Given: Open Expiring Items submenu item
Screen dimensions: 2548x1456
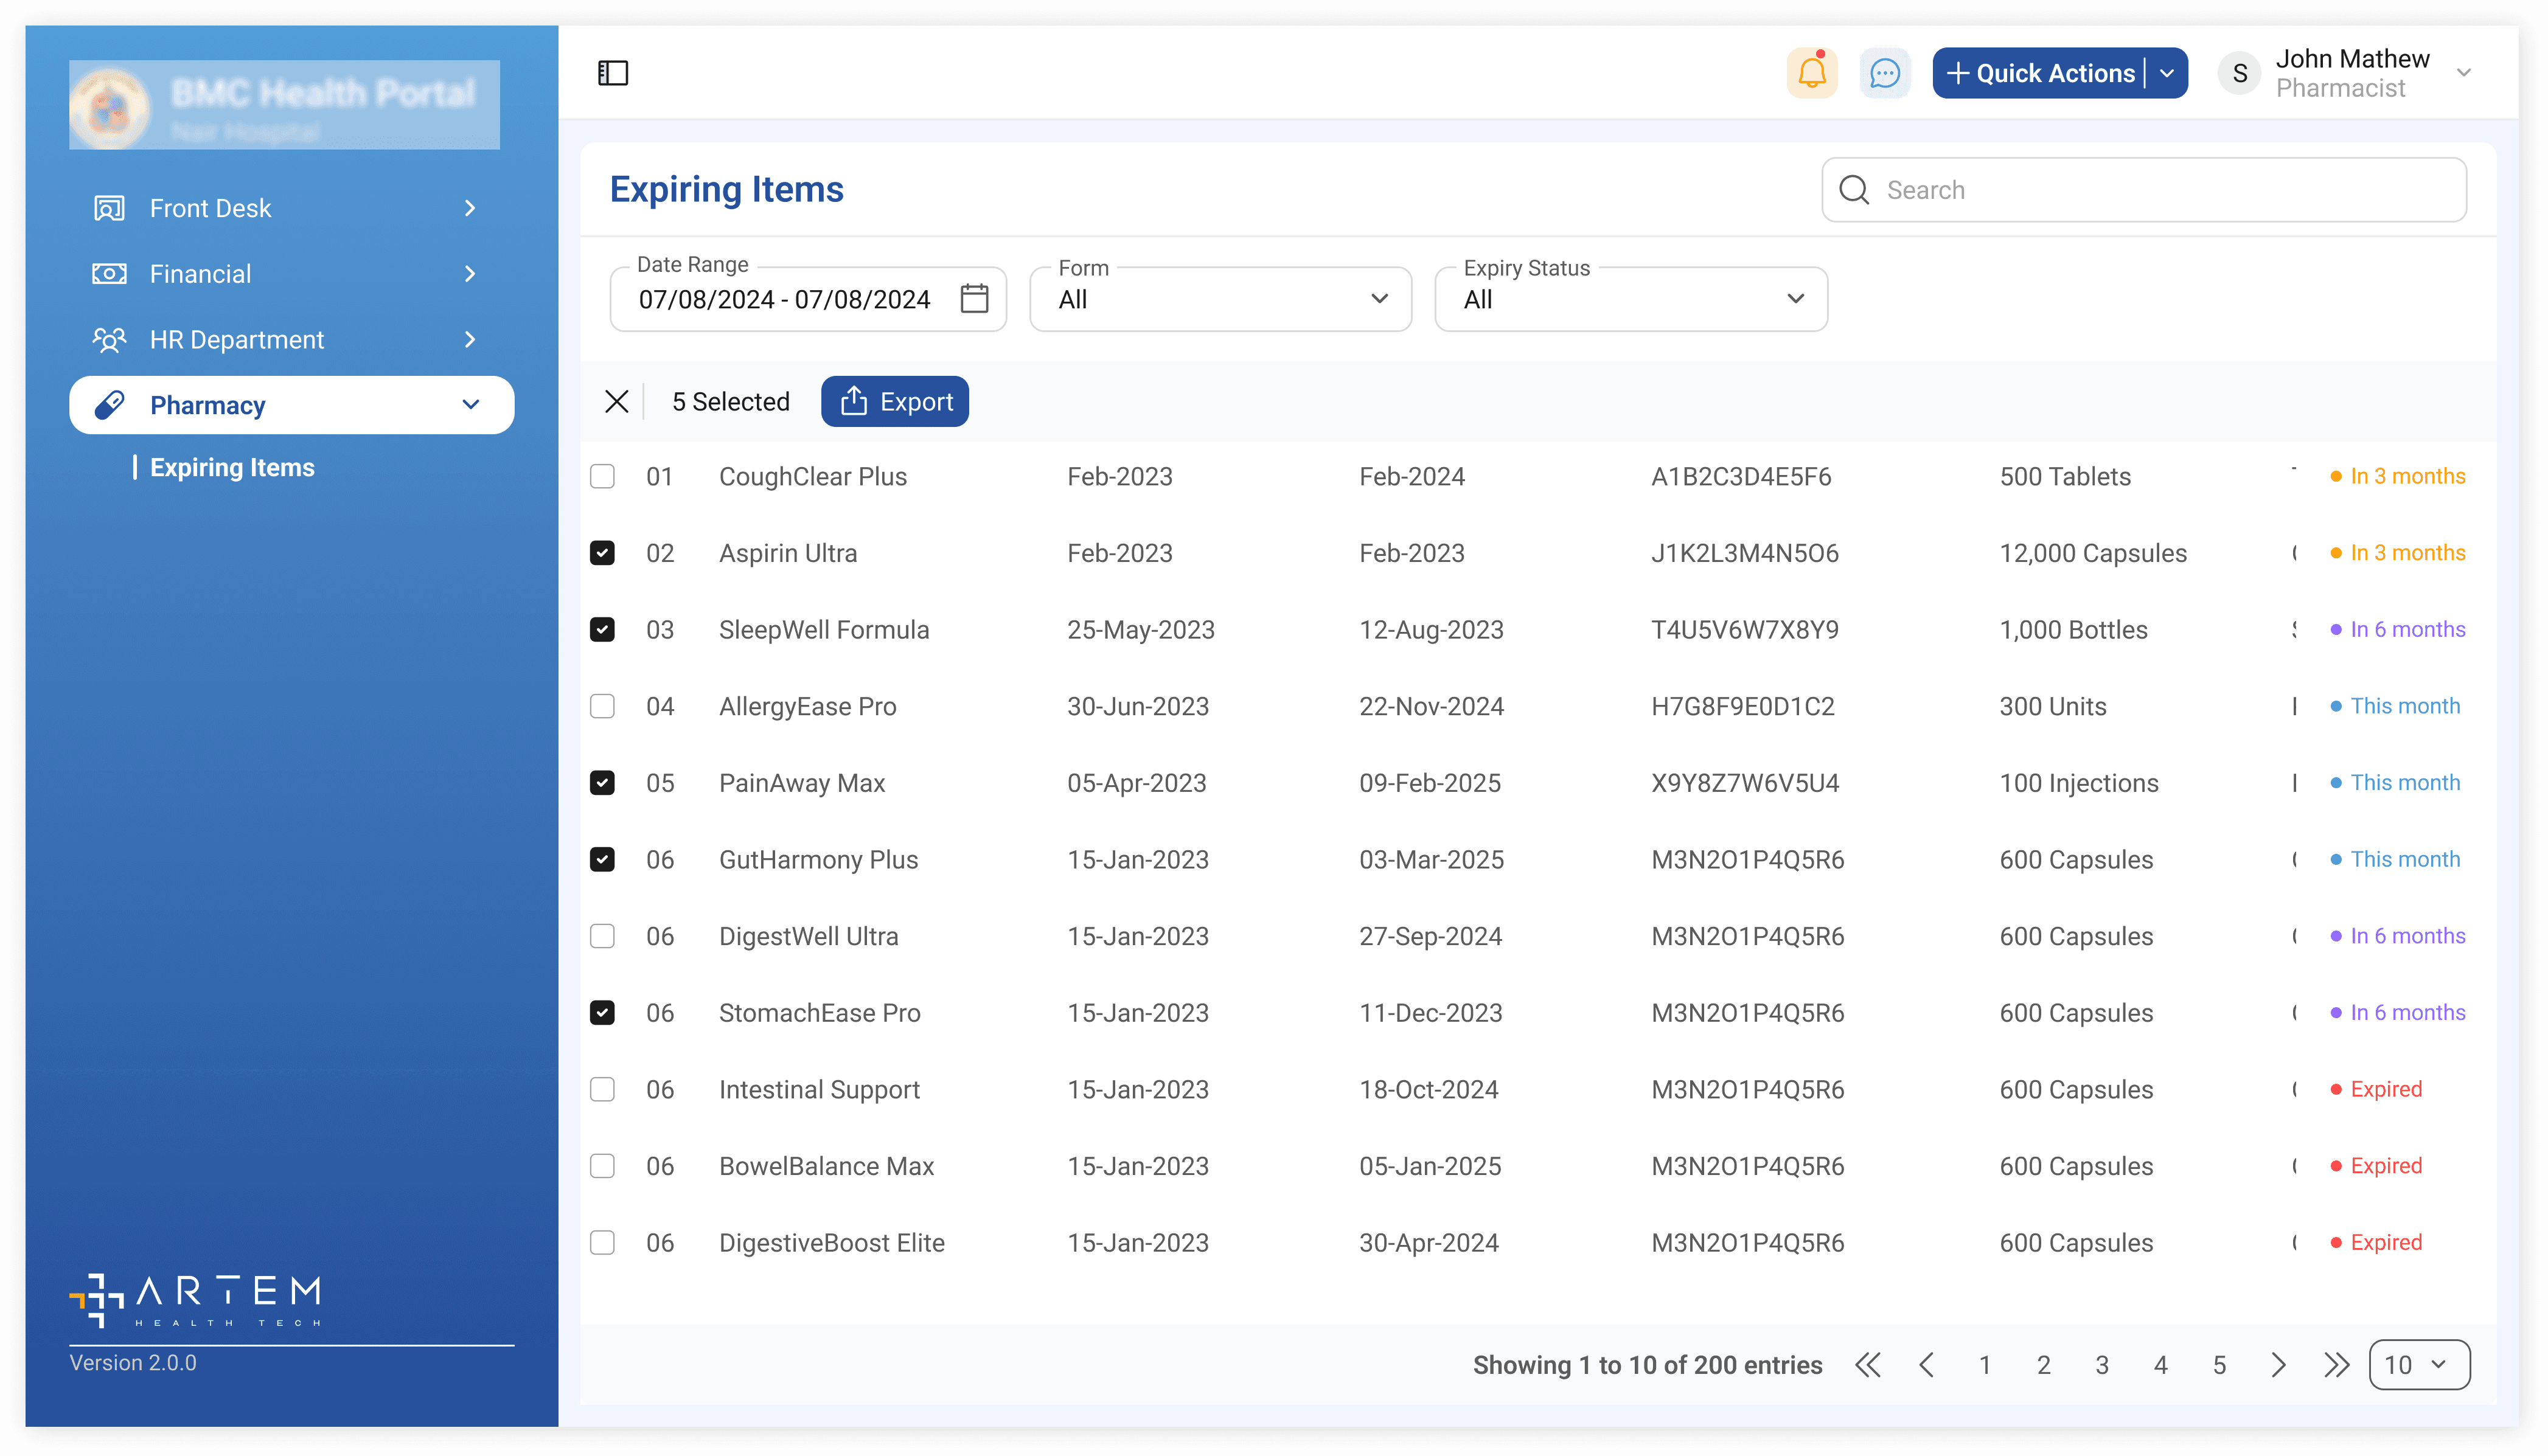Looking at the screenshot, I should tap(232, 467).
